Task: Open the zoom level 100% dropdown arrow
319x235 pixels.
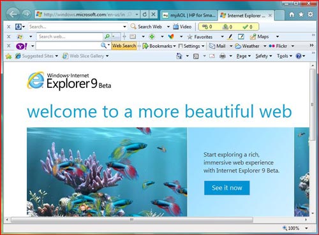Action: 306,228
